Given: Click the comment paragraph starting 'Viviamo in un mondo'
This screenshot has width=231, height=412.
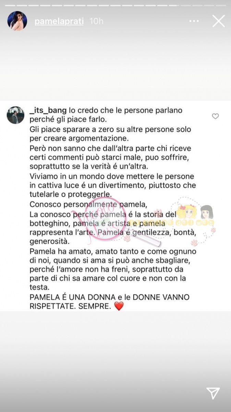Looking at the screenshot, I should [x=112, y=185].
